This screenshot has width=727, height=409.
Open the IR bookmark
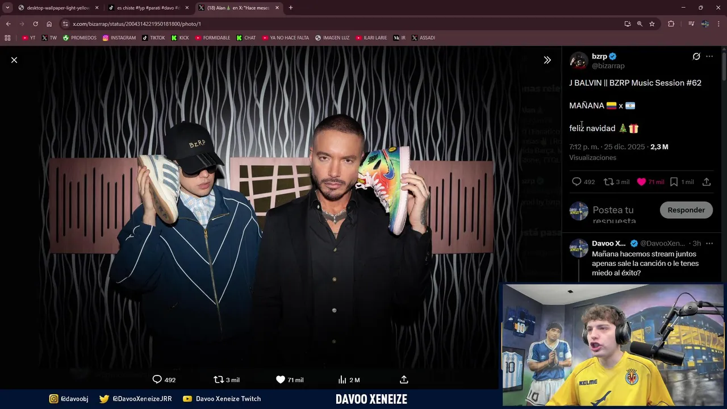[399, 37]
